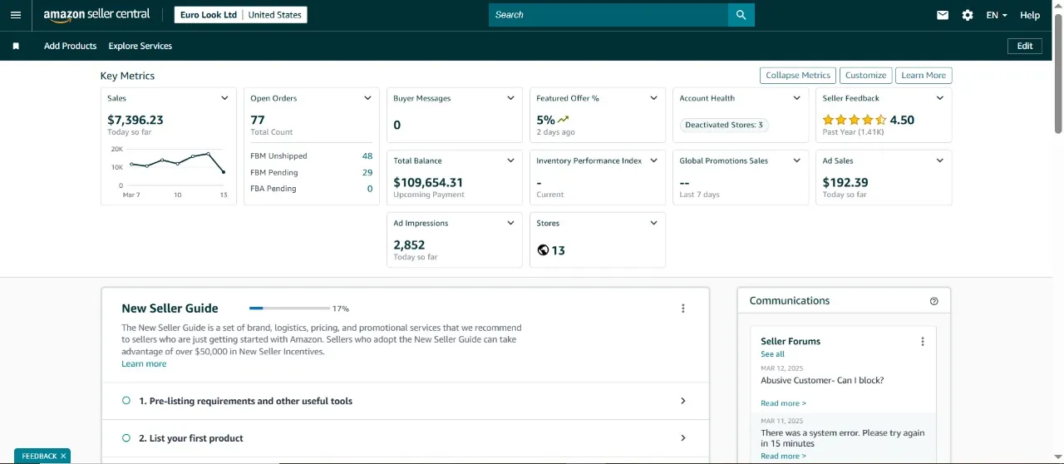
Task: Select step 1 Pre-listing requirements circle
Action: click(126, 401)
